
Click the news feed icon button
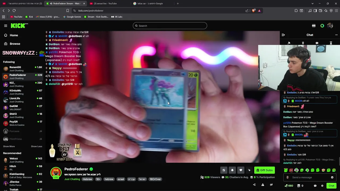(224, 170)
